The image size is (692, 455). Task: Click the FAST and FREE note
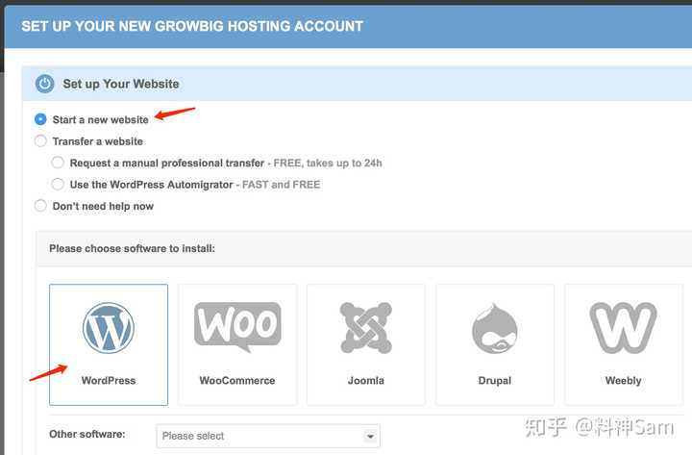click(281, 185)
